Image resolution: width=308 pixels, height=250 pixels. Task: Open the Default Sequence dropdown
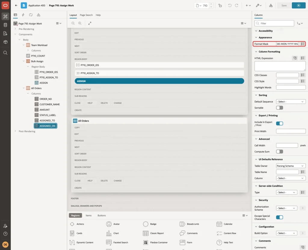coord(291,102)
